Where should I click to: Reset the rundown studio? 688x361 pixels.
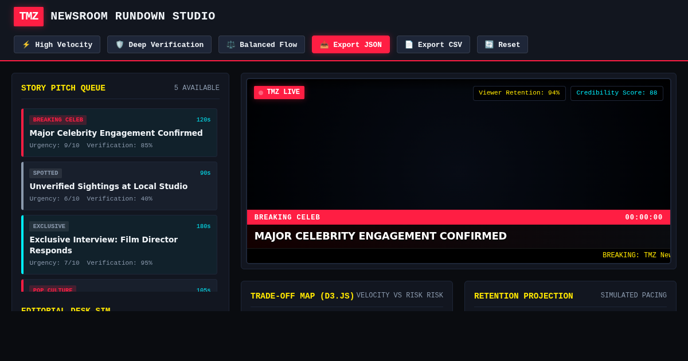point(502,45)
